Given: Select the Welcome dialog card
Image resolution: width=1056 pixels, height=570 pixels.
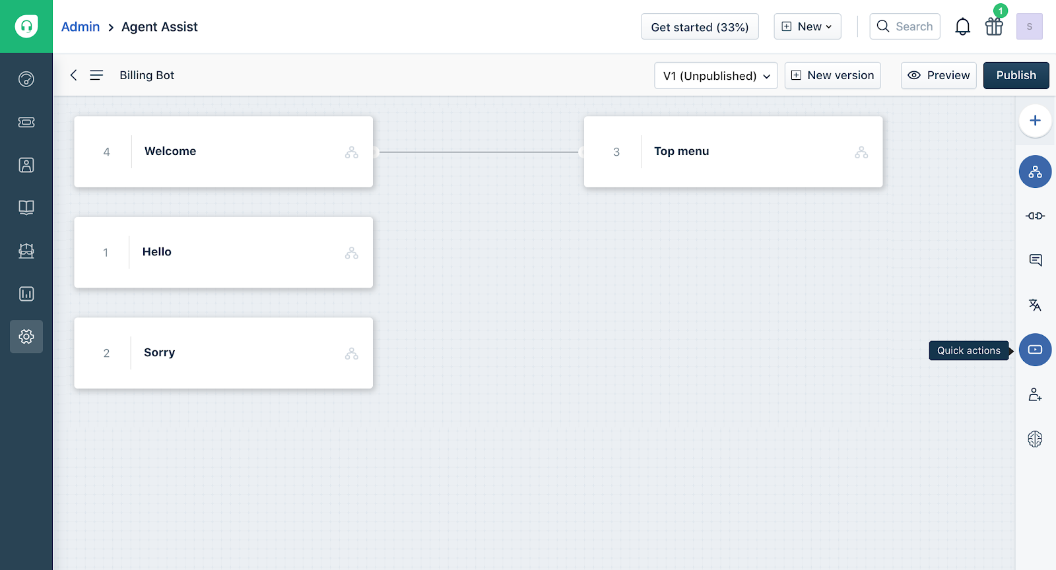Looking at the screenshot, I should click(224, 152).
